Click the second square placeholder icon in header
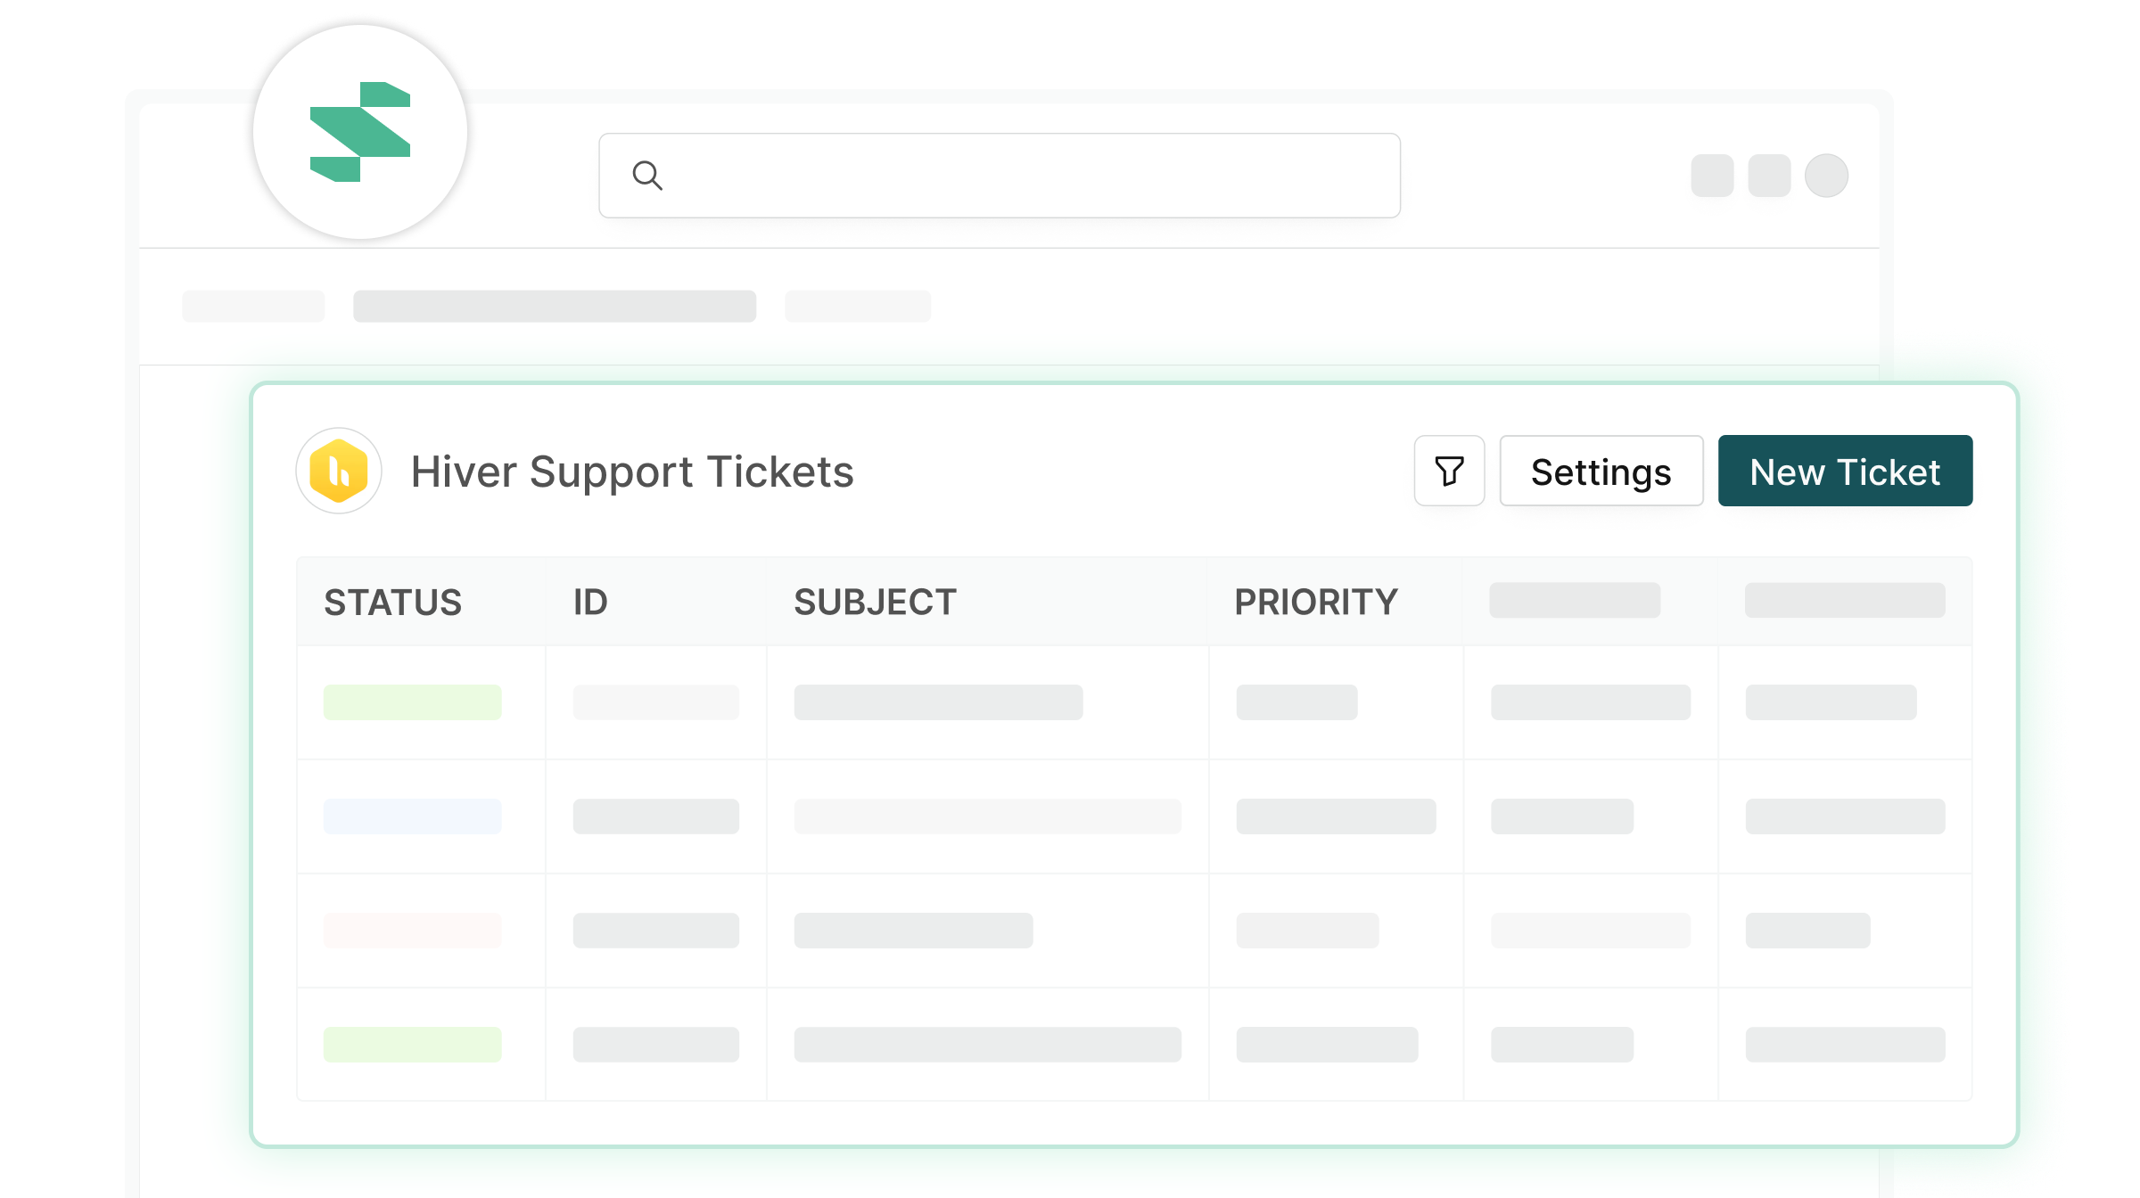 click(1769, 176)
